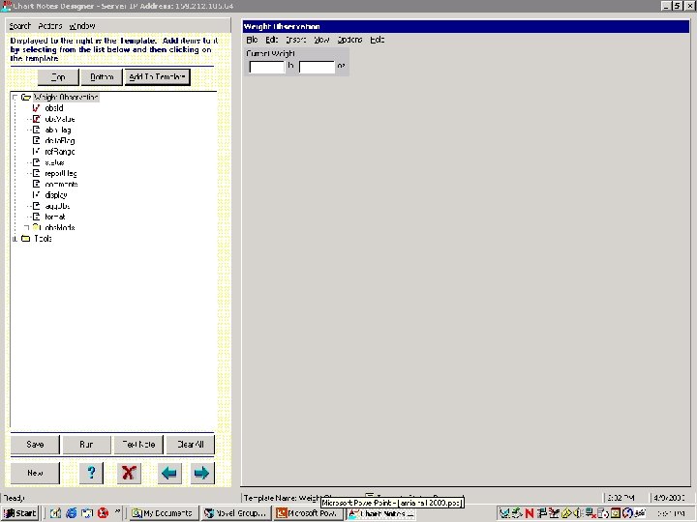Open the template View menu
Screen dimensions: 697x522
coord(321,40)
